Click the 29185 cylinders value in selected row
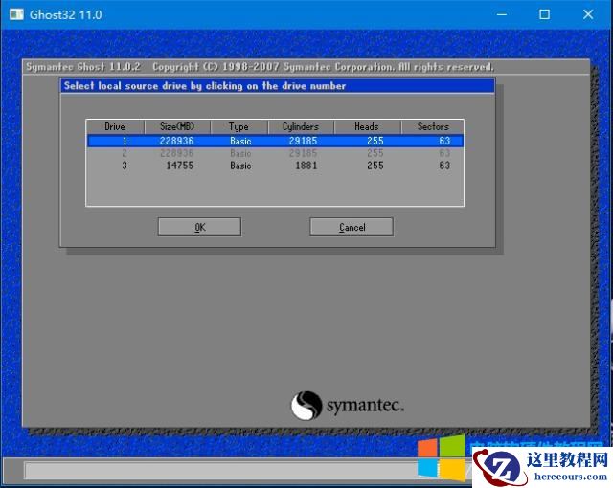This screenshot has height=488, width=613. point(303,141)
